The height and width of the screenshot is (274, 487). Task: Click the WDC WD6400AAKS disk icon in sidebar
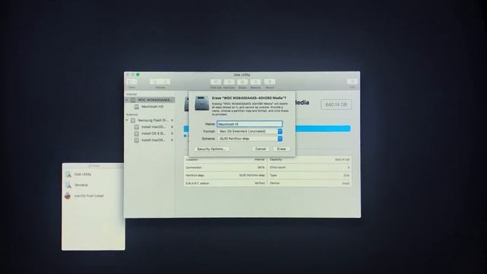133,100
